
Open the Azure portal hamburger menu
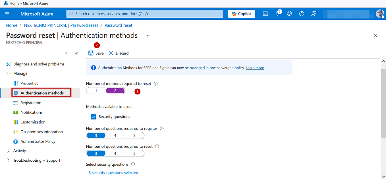8,13
